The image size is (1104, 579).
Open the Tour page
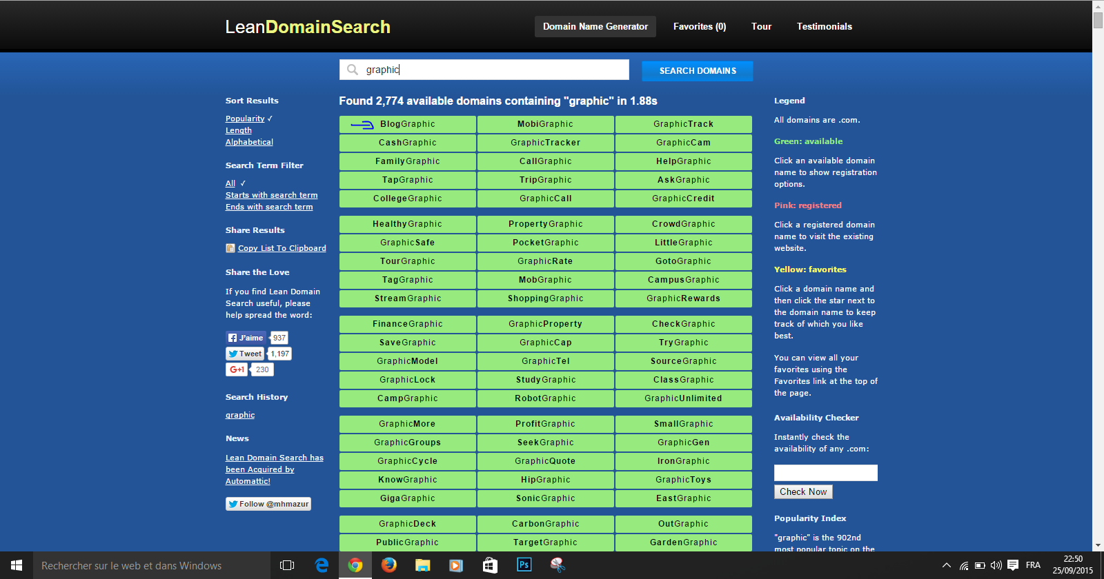coord(761,26)
